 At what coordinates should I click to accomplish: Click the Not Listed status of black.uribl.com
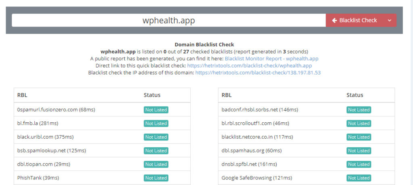156,137
